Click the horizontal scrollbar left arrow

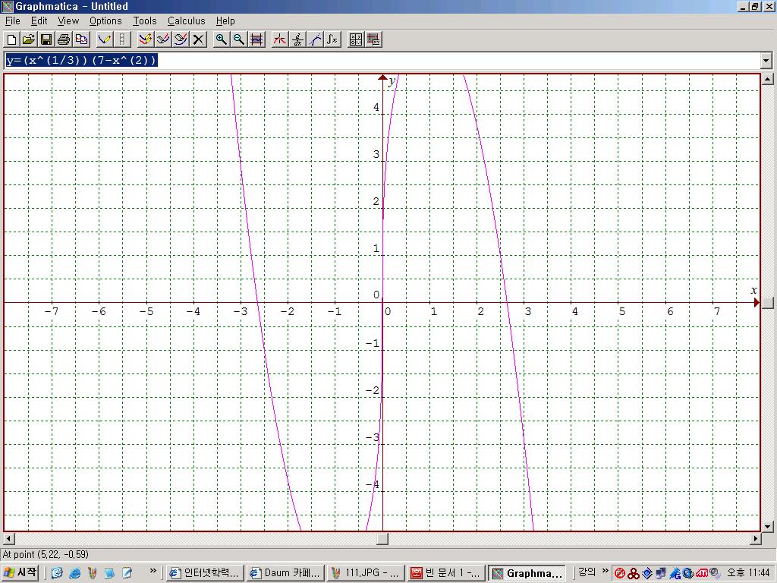pos(9,538)
